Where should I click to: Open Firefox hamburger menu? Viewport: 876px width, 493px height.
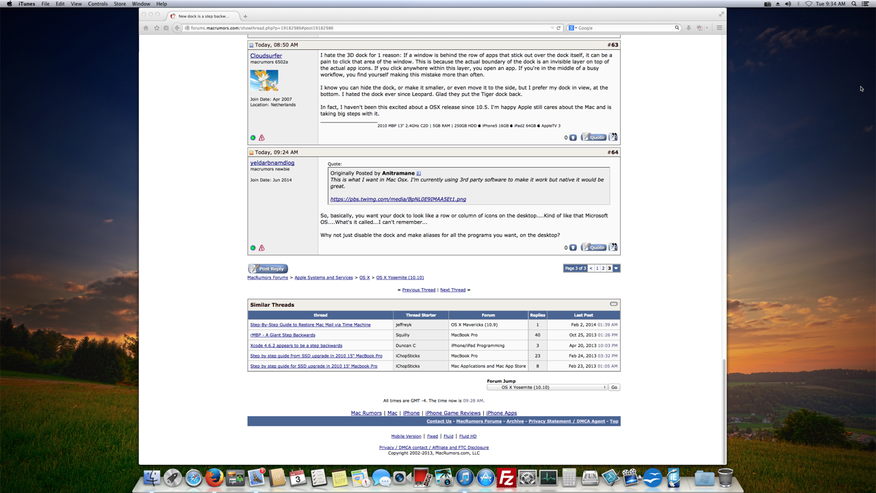719,28
